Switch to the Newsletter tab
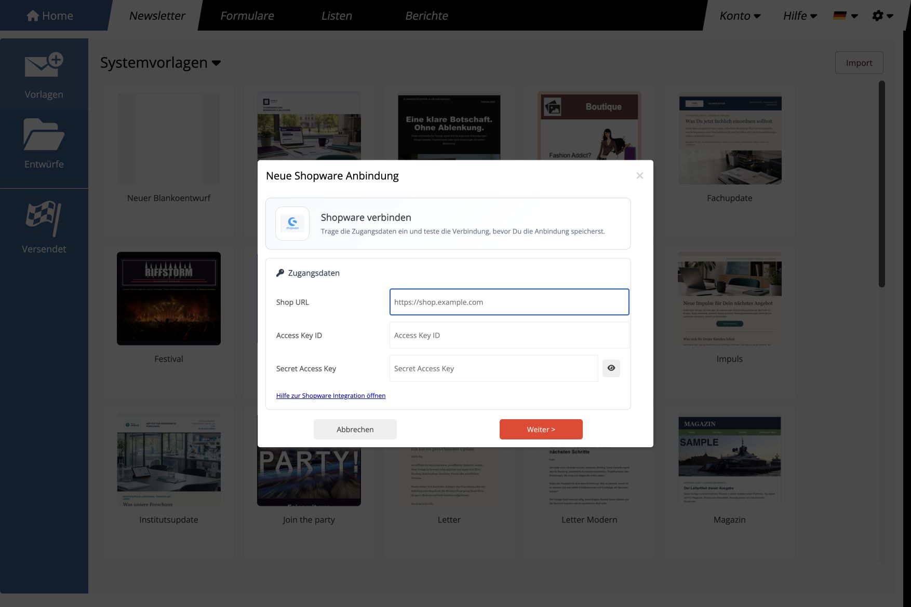 tap(157, 16)
